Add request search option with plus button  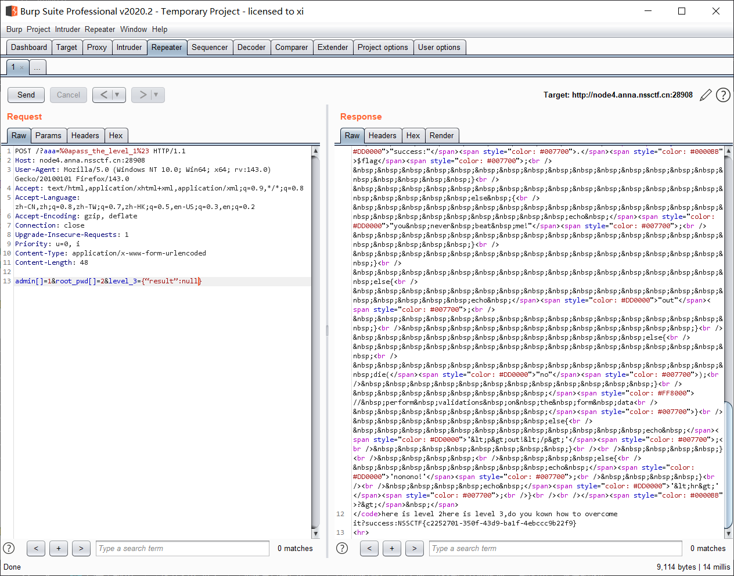[59, 548]
